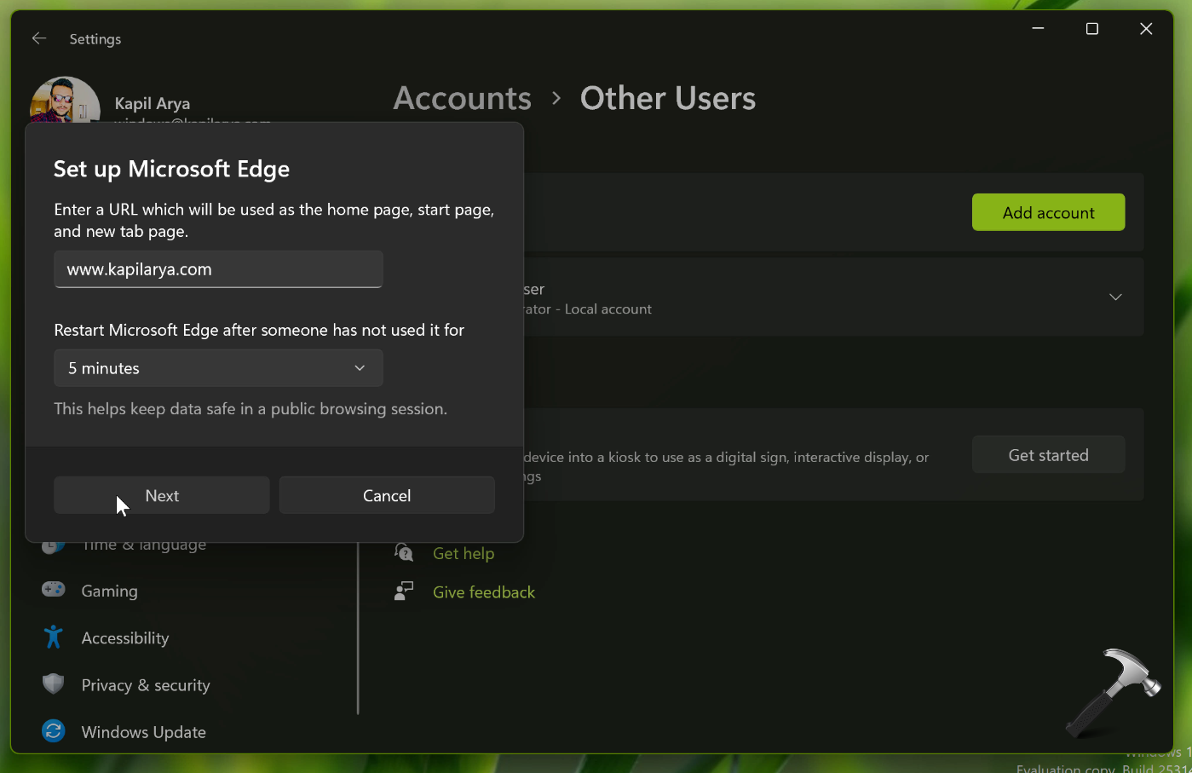Click Get started for kiosk setup
Image resolution: width=1192 pixels, height=773 pixels.
coord(1048,455)
